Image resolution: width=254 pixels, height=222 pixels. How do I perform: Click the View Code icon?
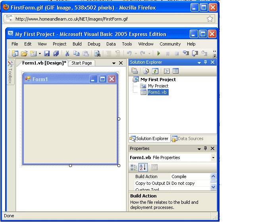click(x=167, y=71)
